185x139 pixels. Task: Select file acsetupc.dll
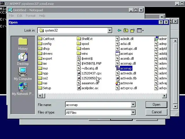[126, 49]
